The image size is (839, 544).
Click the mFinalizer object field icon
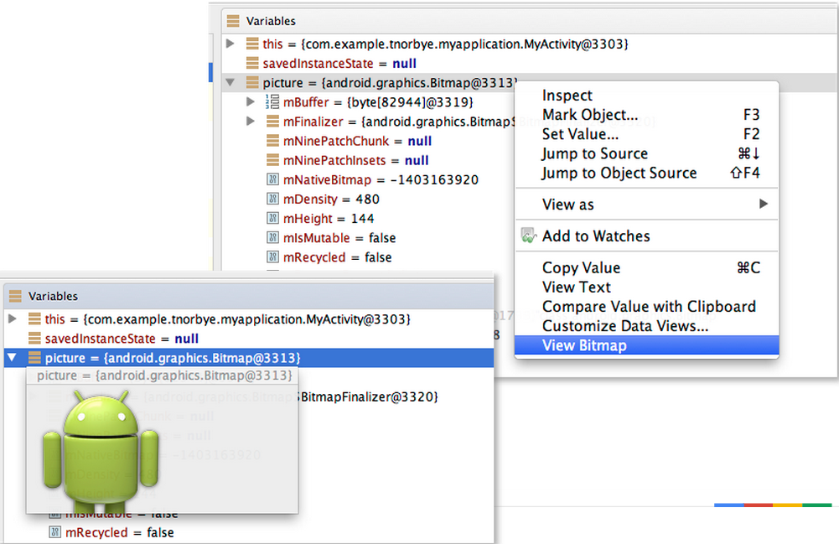272,122
